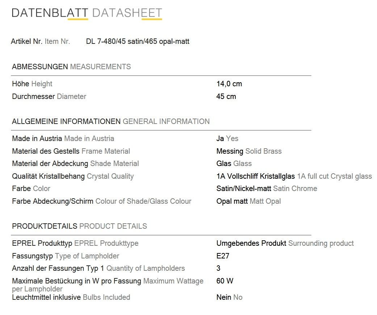Click the ABMESSUNGEN MEASUREMENTS section header

pyautogui.click(x=71, y=67)
